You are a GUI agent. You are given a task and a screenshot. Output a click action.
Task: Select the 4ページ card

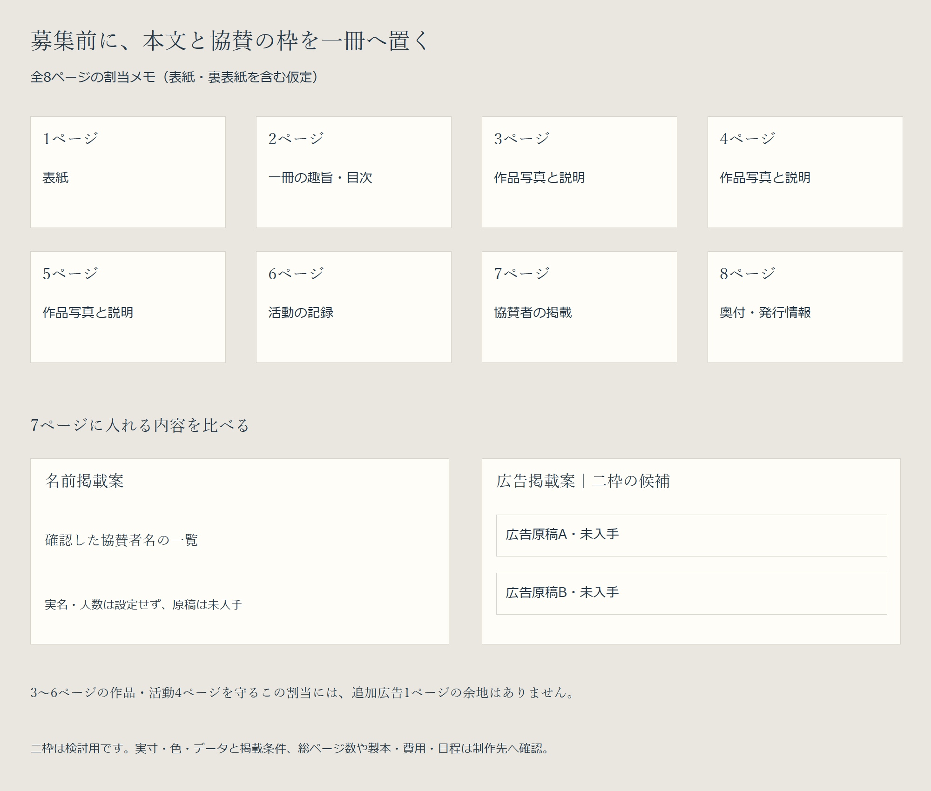tap(805, 172)
